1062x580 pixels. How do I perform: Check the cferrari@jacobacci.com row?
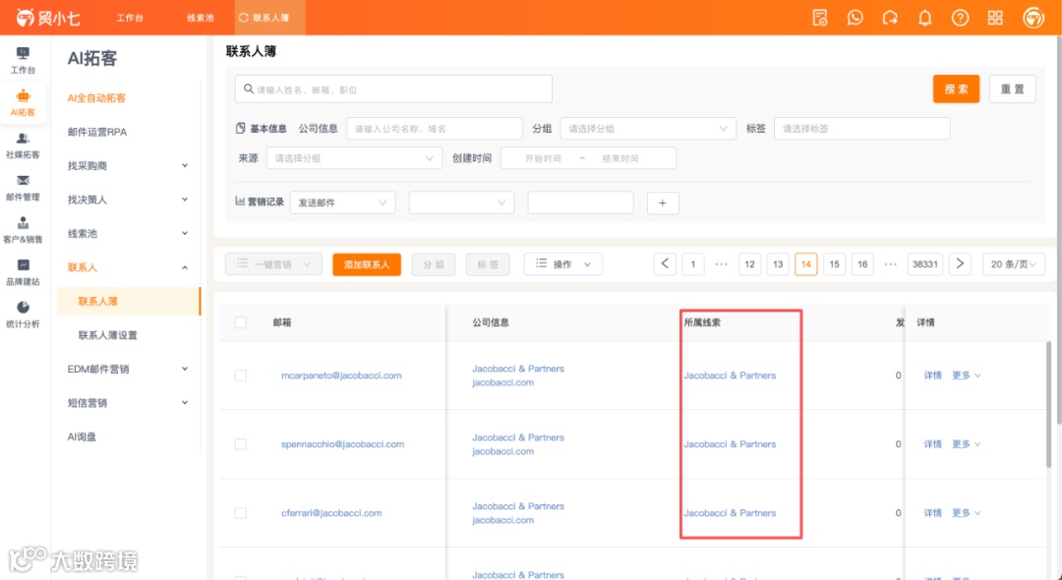pyautogui.click(x=241, y=513)
